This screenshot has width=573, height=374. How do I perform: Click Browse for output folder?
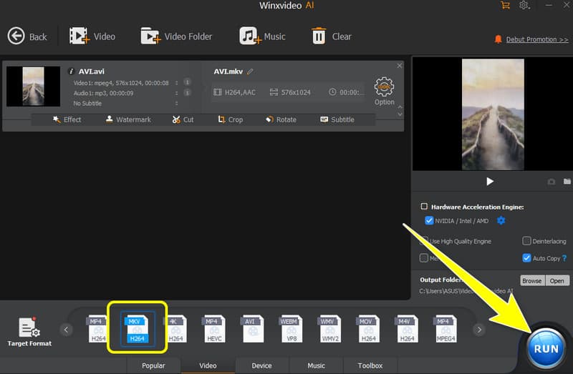[531, 281]
